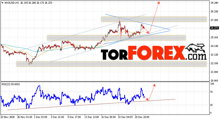Screen dimensions: 220x120
Task: Select the 26 Nov 01:00 time label
Action: click(25, 117)
